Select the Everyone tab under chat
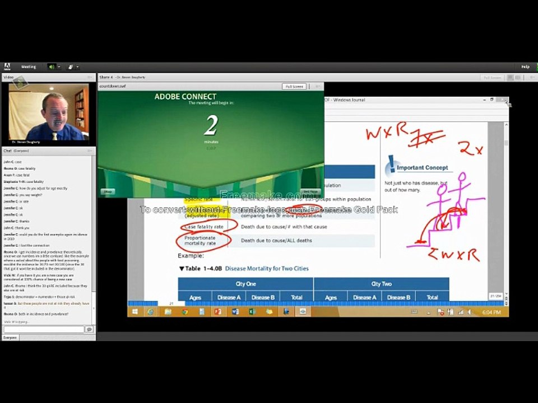Viewport: 538px width, 403px height. coord(10,338)
